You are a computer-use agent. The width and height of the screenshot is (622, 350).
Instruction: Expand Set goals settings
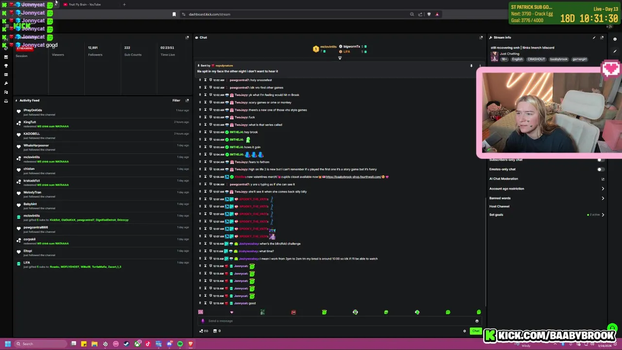[603, 214]
